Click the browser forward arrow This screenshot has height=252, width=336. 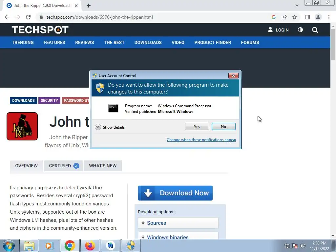point(18,17)
